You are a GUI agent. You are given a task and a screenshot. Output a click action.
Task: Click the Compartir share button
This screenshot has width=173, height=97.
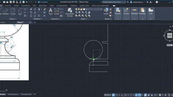(43, 2)
